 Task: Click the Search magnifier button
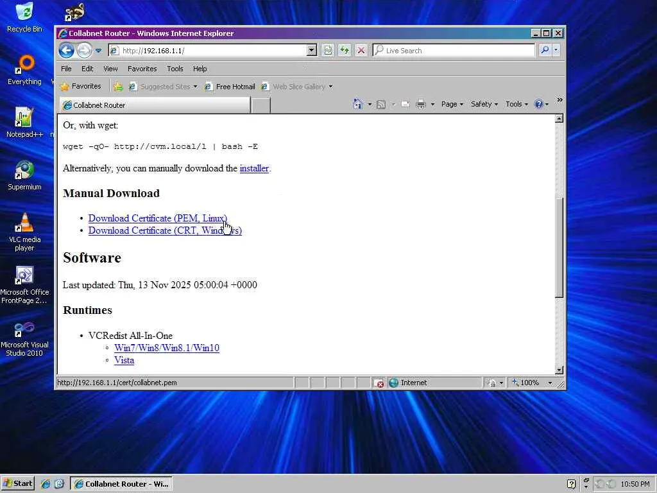pyautogui.click(x=545, y=50)
